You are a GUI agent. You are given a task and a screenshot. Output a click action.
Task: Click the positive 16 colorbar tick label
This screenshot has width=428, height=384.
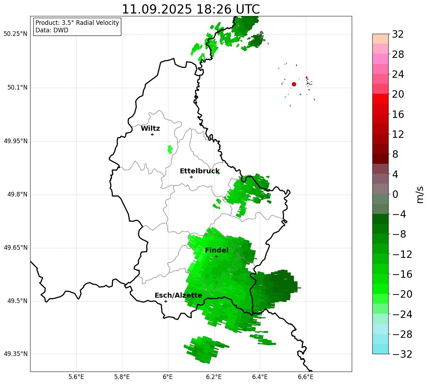click(x=398, y=114)
